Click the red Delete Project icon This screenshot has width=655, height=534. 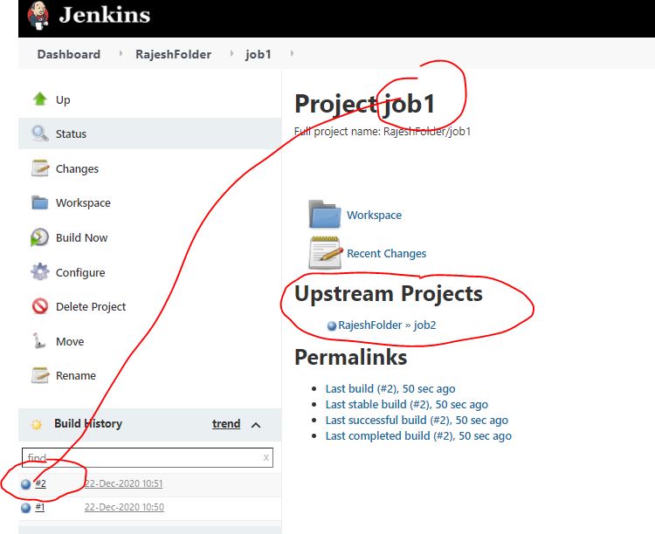(x=40, y=306)
